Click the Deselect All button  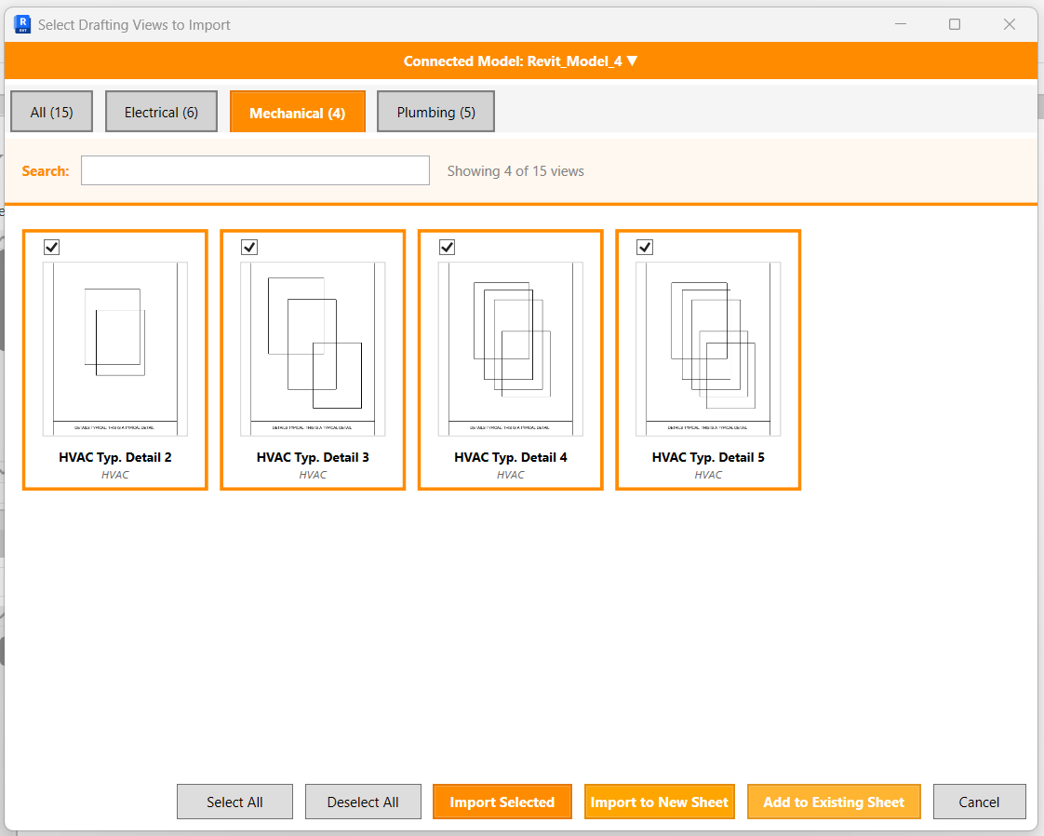(x=363, y=802)
